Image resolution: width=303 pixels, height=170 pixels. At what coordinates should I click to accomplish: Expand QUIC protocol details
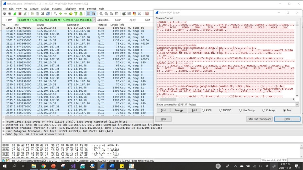coord(3,134)
